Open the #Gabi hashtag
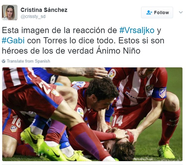186x165 pixels. click(x=13, y=40)
